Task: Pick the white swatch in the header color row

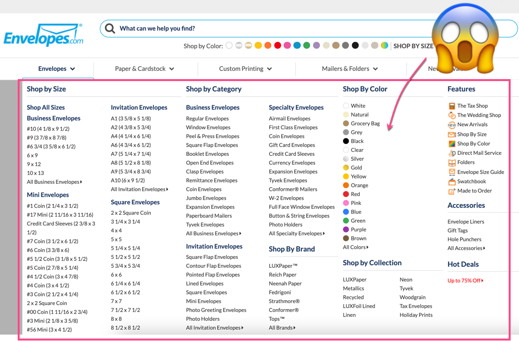Action: click(229, 45)
